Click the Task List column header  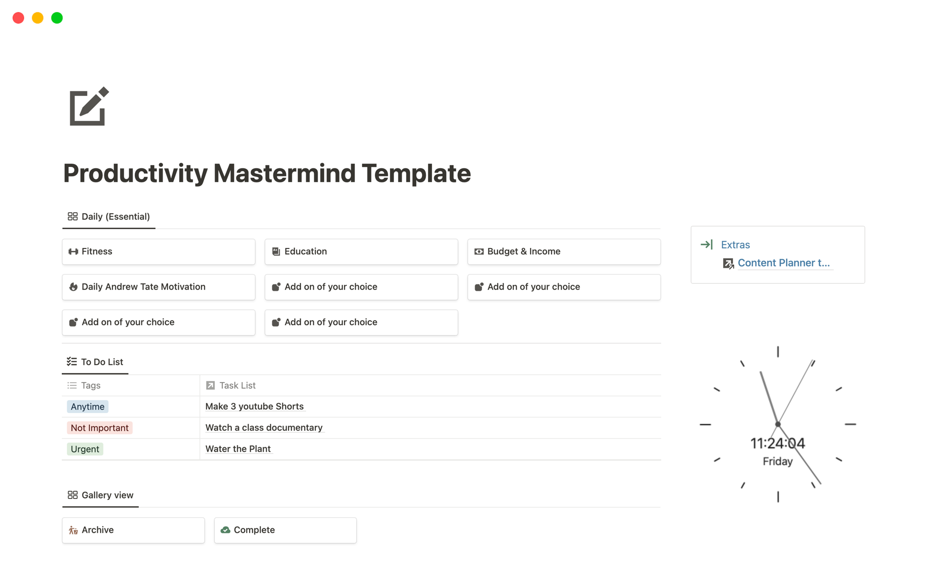tap(237, 385)
